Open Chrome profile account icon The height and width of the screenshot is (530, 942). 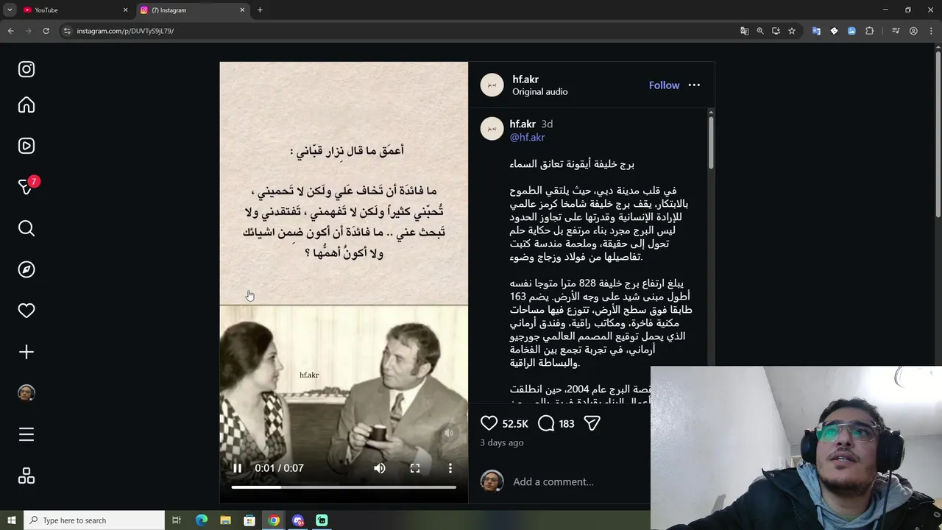[x=913, y=31]
